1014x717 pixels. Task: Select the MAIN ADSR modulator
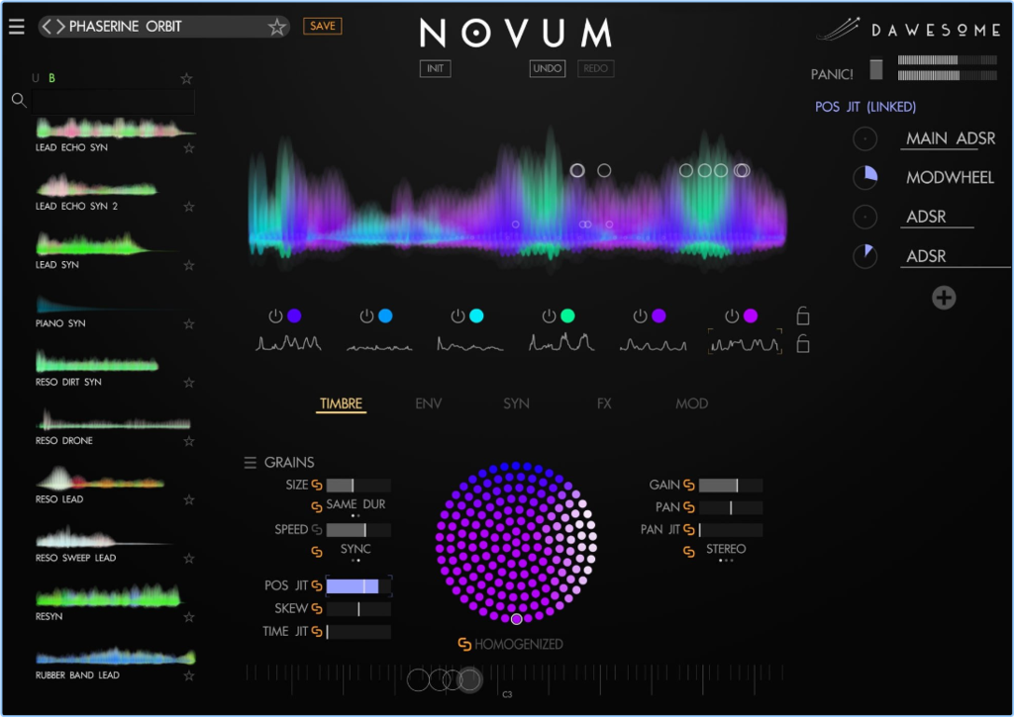950,138
